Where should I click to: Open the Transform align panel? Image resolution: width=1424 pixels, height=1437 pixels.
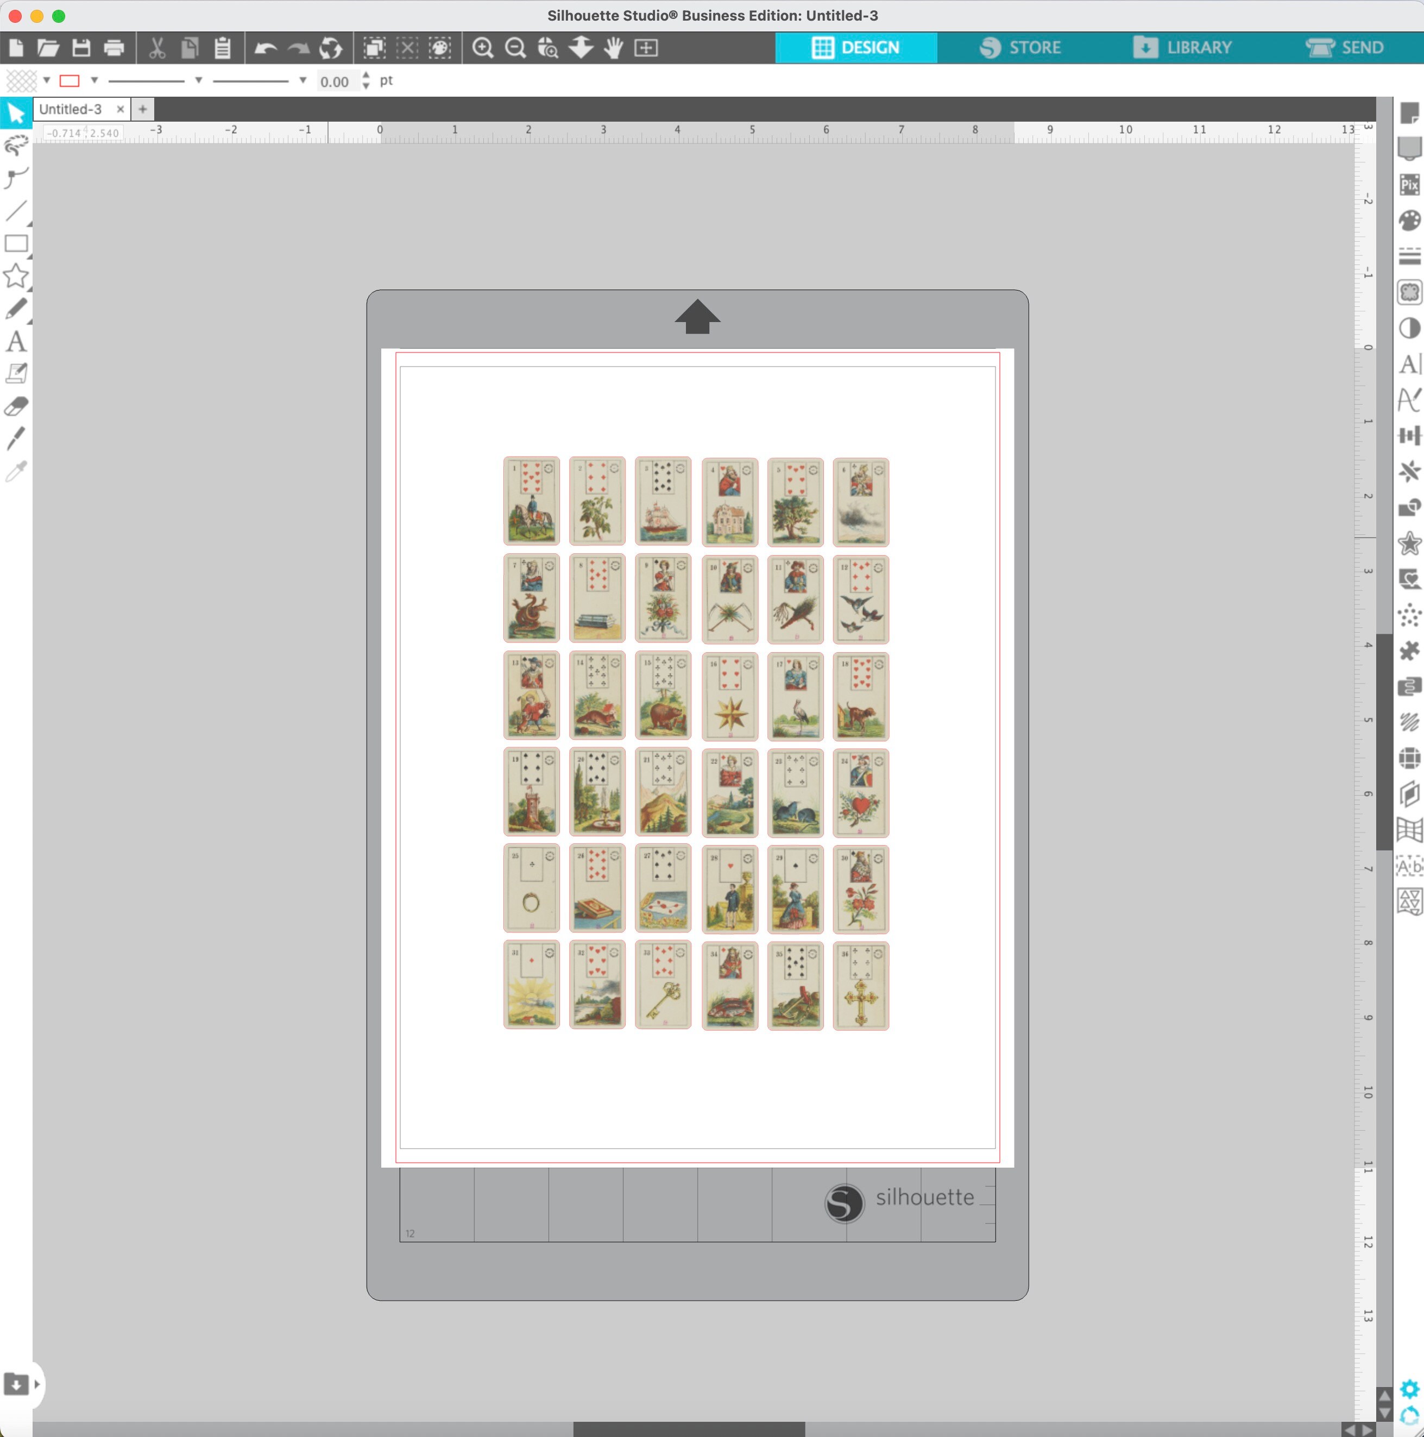pos(1409,436)
